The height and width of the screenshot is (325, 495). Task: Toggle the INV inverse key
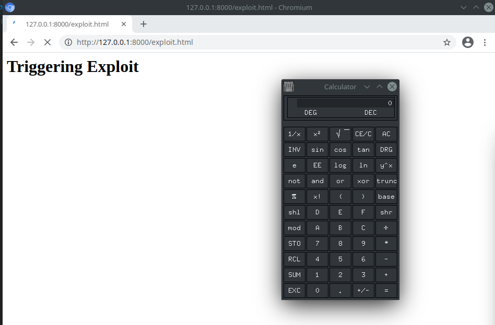coord(294,150)
